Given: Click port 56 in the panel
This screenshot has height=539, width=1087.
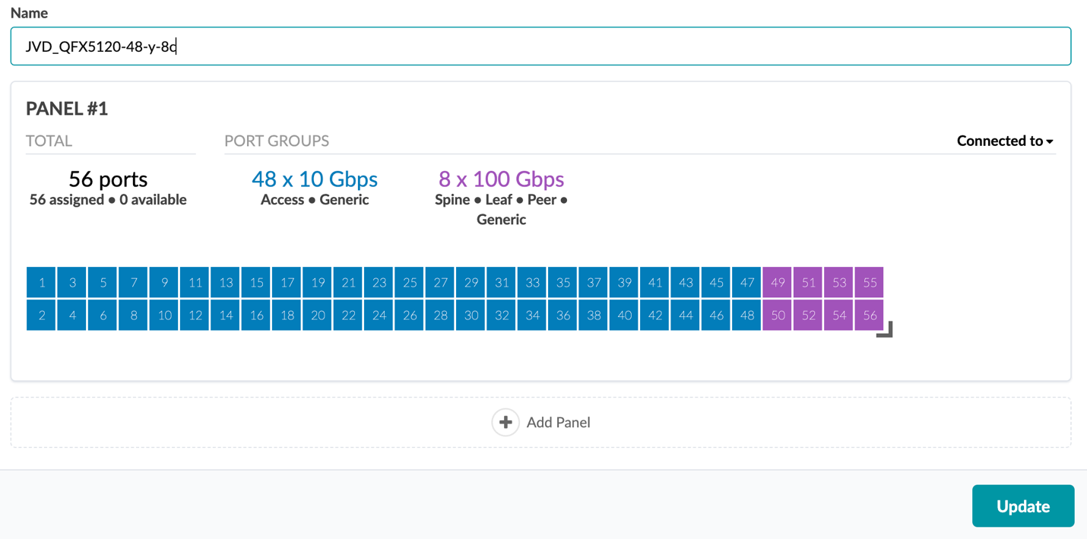Looking at the screenshot, I should 870,315.
